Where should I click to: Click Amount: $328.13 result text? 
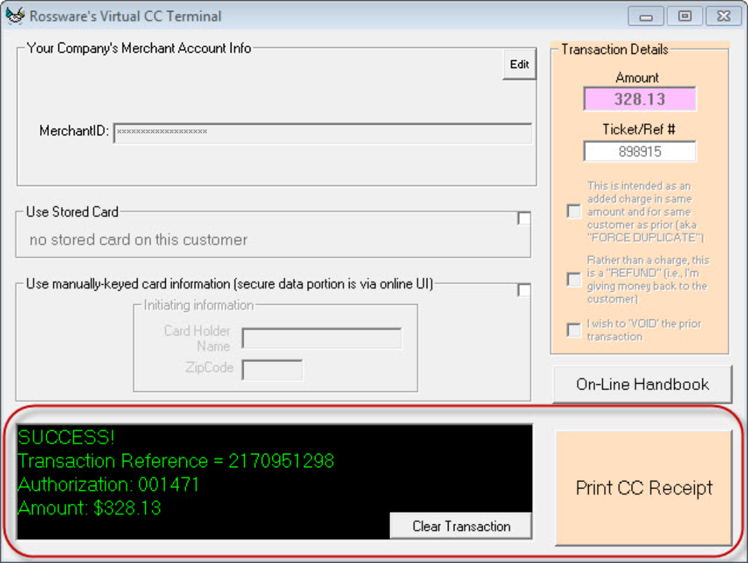[x=89, y=508]
